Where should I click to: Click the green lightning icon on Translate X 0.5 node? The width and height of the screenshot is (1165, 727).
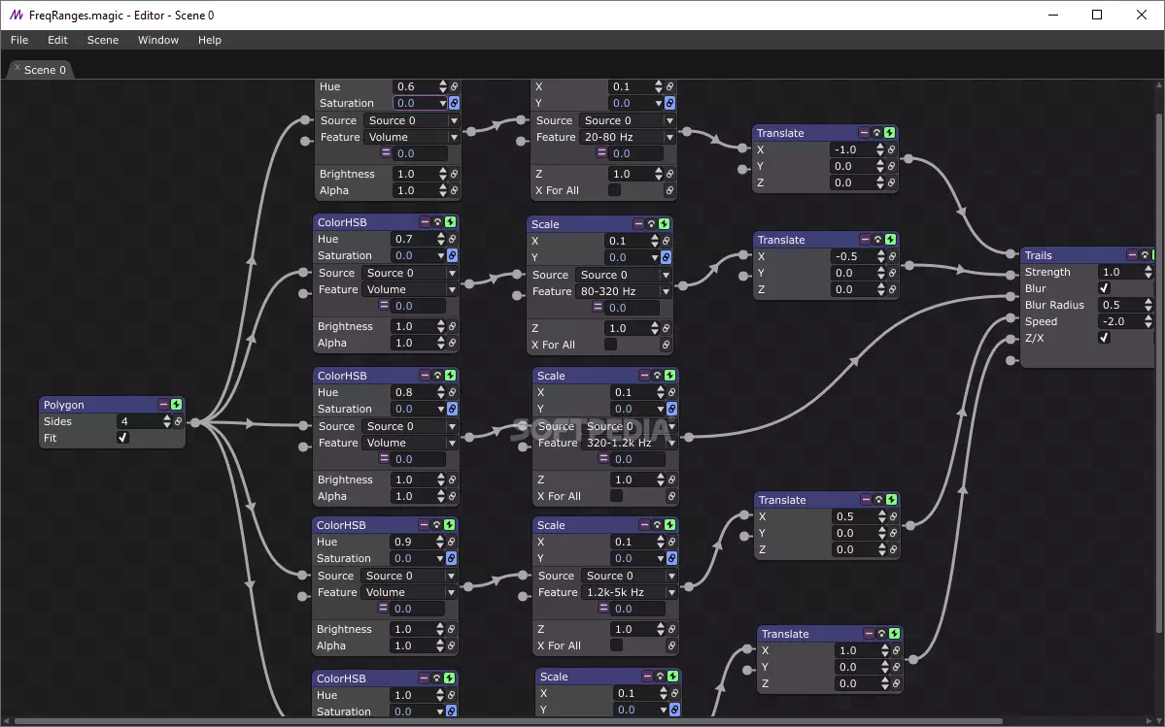point(891,500)
